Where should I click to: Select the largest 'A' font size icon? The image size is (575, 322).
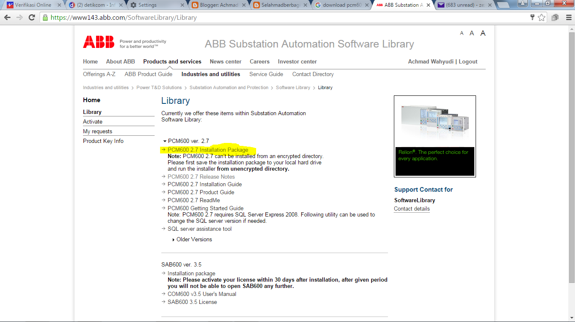(483, 33)
